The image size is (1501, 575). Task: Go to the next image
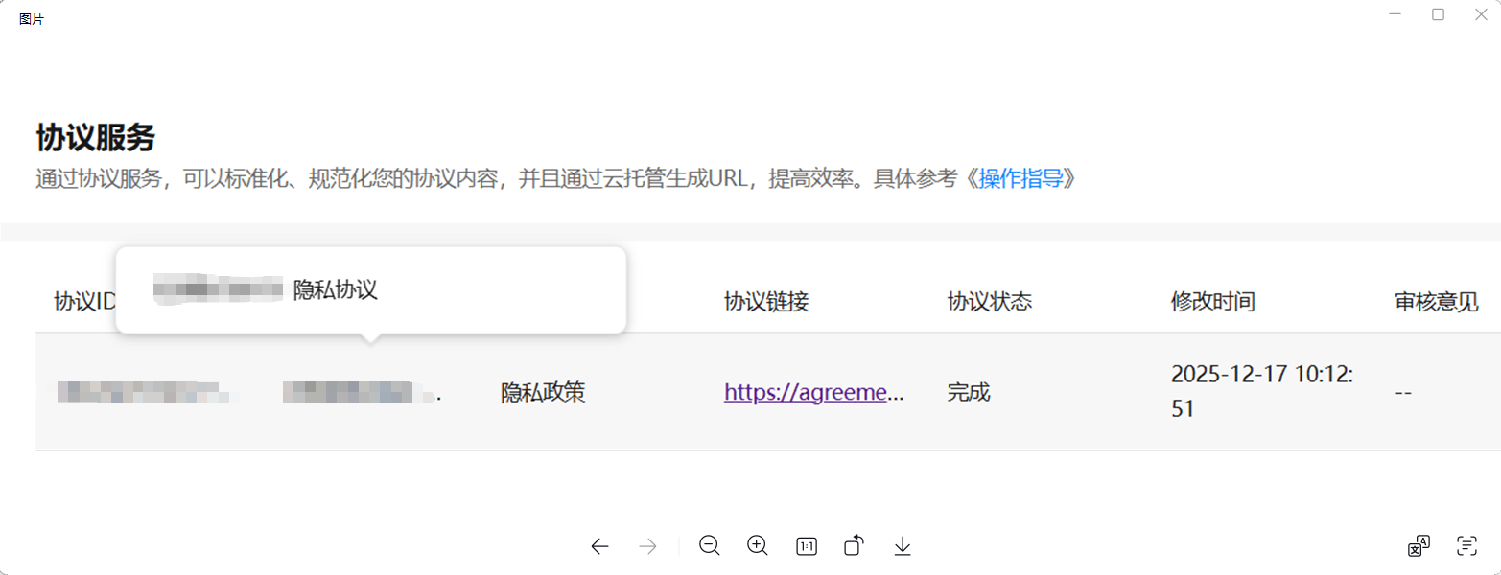pyautogui.click(x=648, y=544)
